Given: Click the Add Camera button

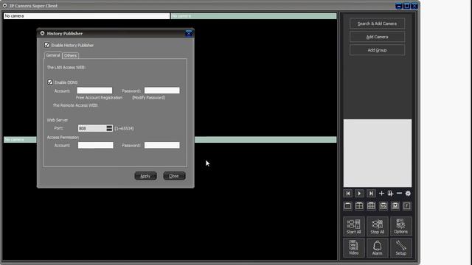Looking at the screenshot, I should click(x=377, y=37).
